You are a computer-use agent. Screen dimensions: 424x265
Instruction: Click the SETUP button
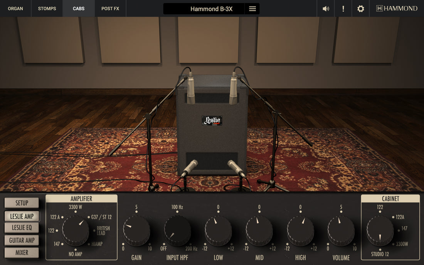tap(22, 203)
